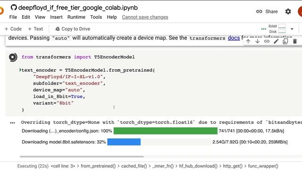This screenshot has height=170, width=302.
Task: Click the RAM usage bar
Action: click(x=282, y=26)
